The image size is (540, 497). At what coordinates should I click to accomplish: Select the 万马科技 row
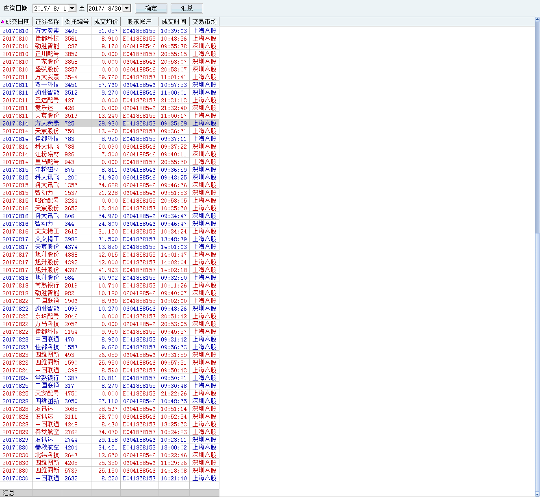coord(110,324)
